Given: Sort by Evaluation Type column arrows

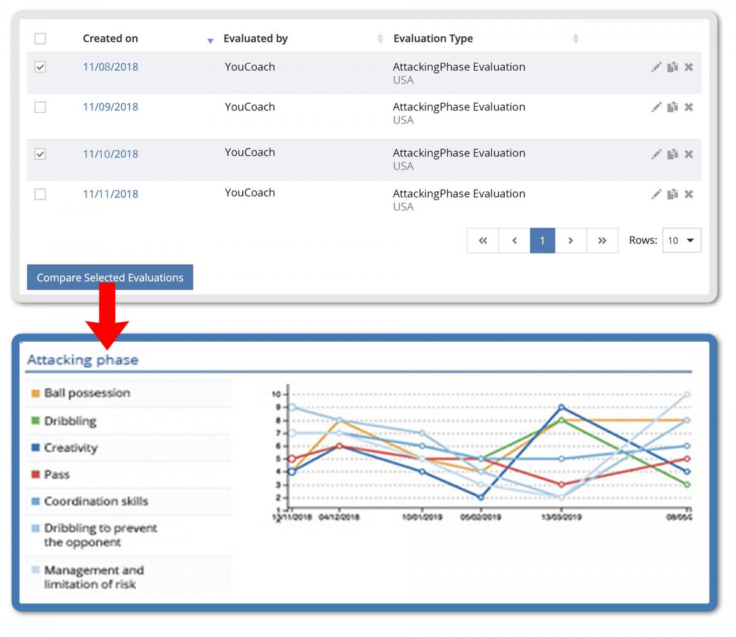Looking at the screenshot, I should [575, 39].
